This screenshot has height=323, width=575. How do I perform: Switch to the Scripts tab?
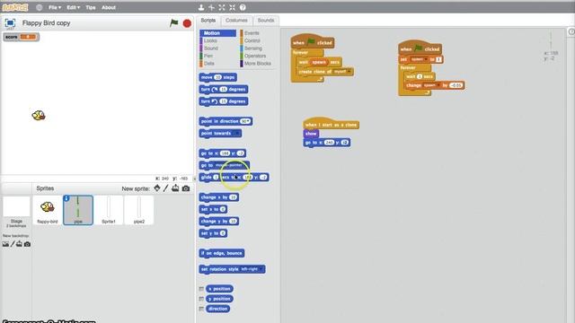pos(208,21)
